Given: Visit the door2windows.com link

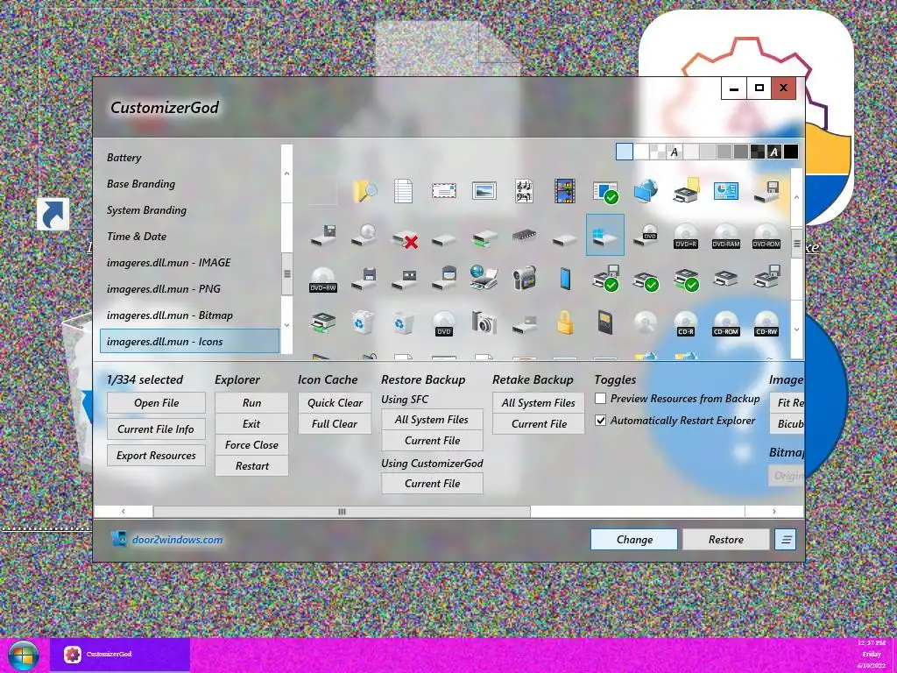Looking at the screenshot, I should (177, 539).
